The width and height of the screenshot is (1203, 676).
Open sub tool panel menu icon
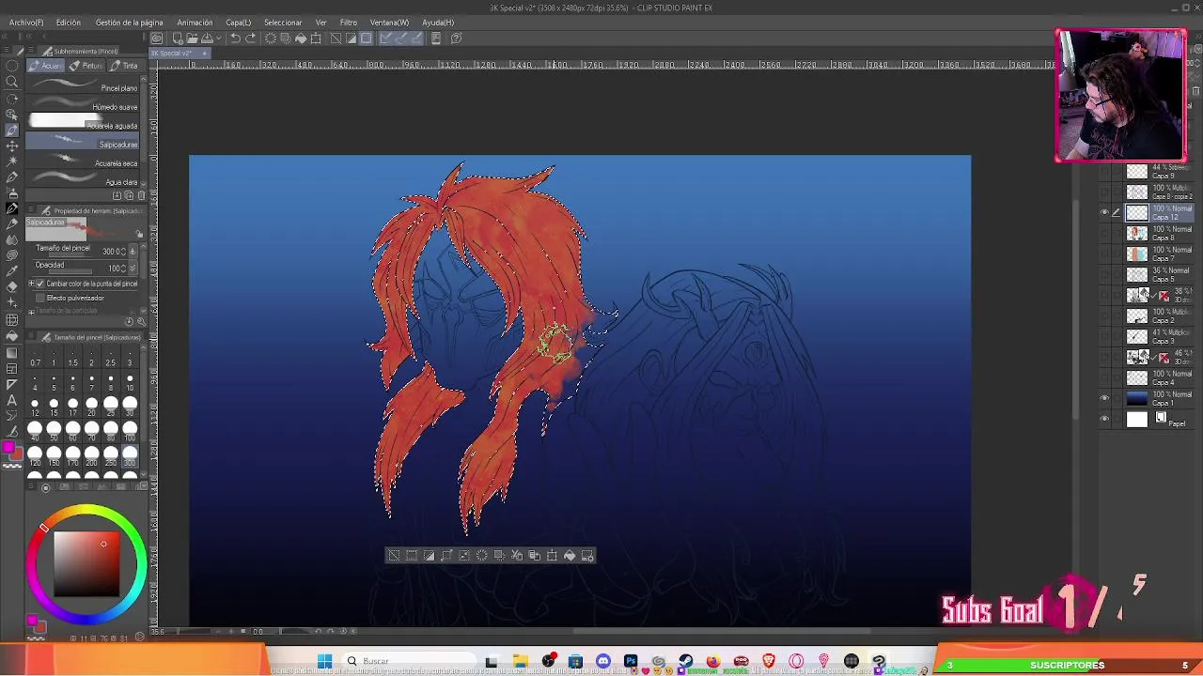[x=33, y=52]
